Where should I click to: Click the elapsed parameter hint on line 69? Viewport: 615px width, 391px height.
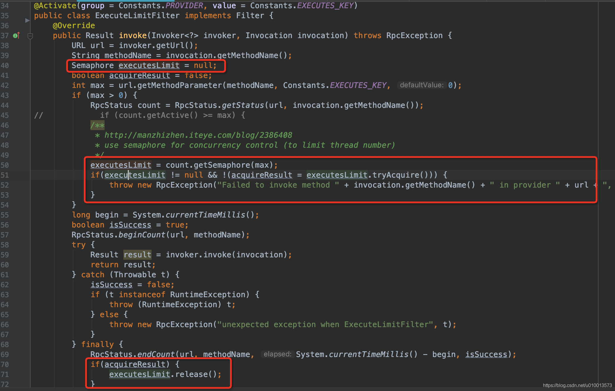(x=277, y=354)
